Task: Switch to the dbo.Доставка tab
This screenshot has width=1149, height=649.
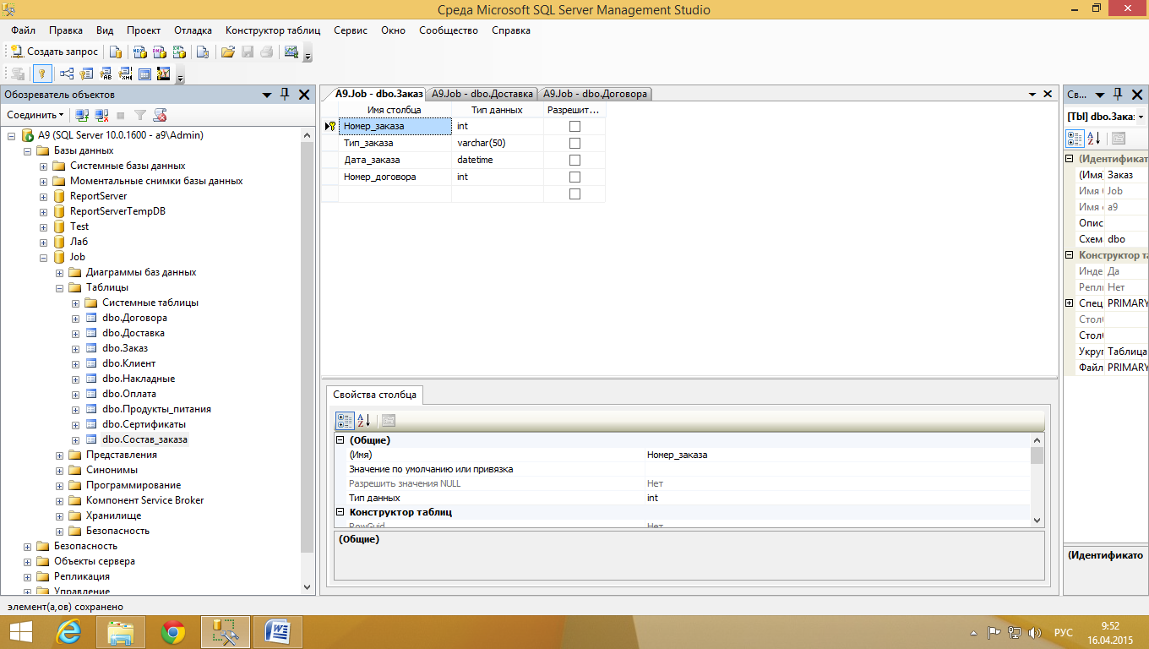Action: (x=482, y=94)
